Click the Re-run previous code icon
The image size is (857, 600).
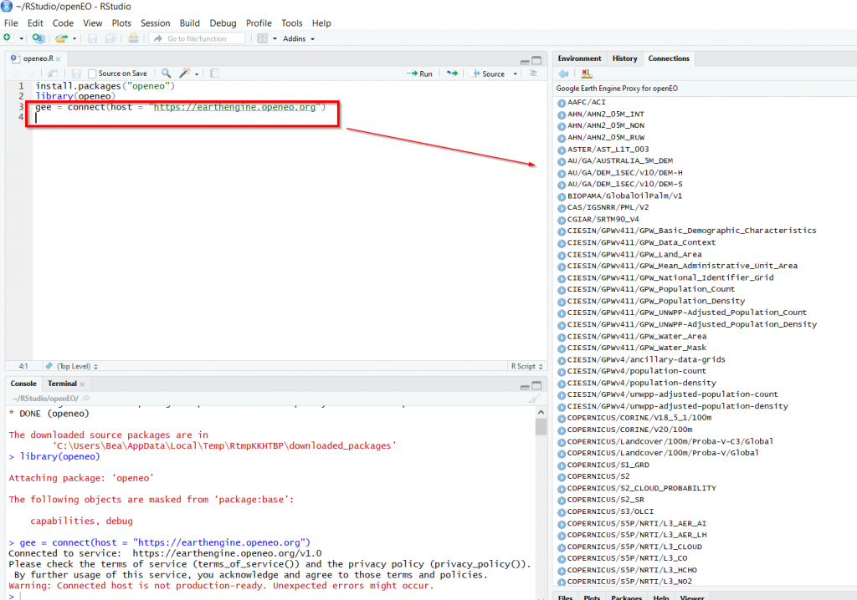(x=452, y=74)
